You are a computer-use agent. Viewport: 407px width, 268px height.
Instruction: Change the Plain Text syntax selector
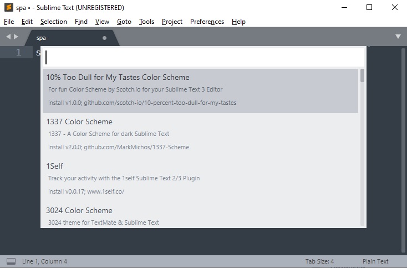[375, 261]
